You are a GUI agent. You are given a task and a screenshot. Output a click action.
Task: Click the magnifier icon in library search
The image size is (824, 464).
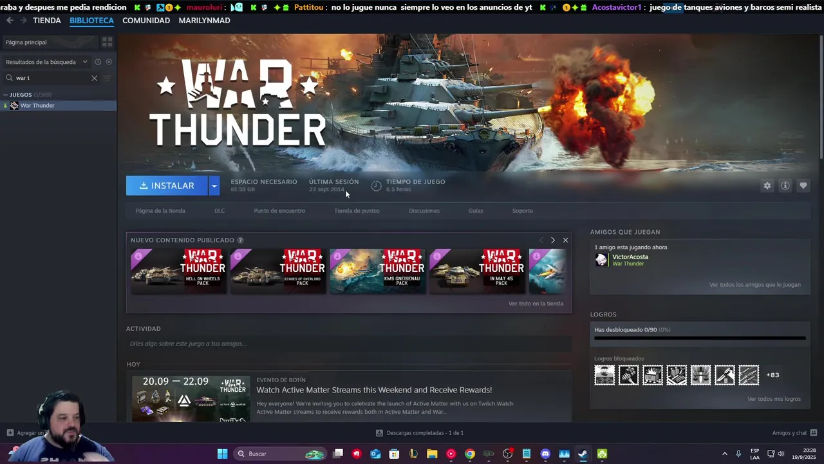[9, 78]
